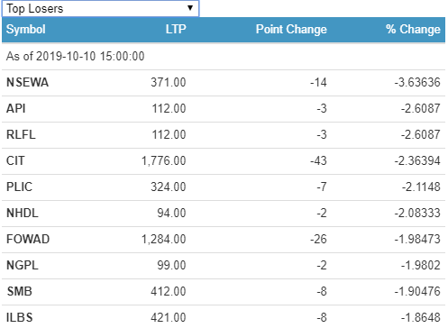Sort by the Point Change column header
This screenshot has width=448, height=328.
tap(291, 29)
